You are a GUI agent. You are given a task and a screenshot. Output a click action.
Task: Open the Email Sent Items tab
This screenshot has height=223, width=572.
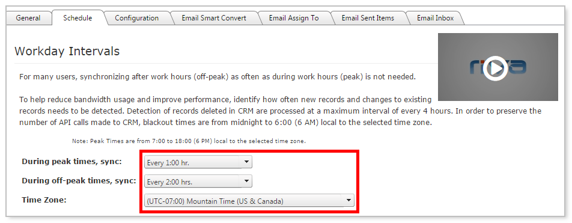(368, 18)
